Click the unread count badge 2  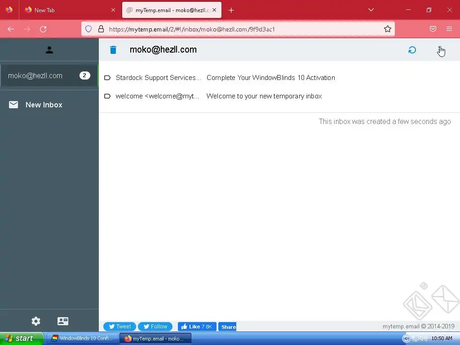84,75
